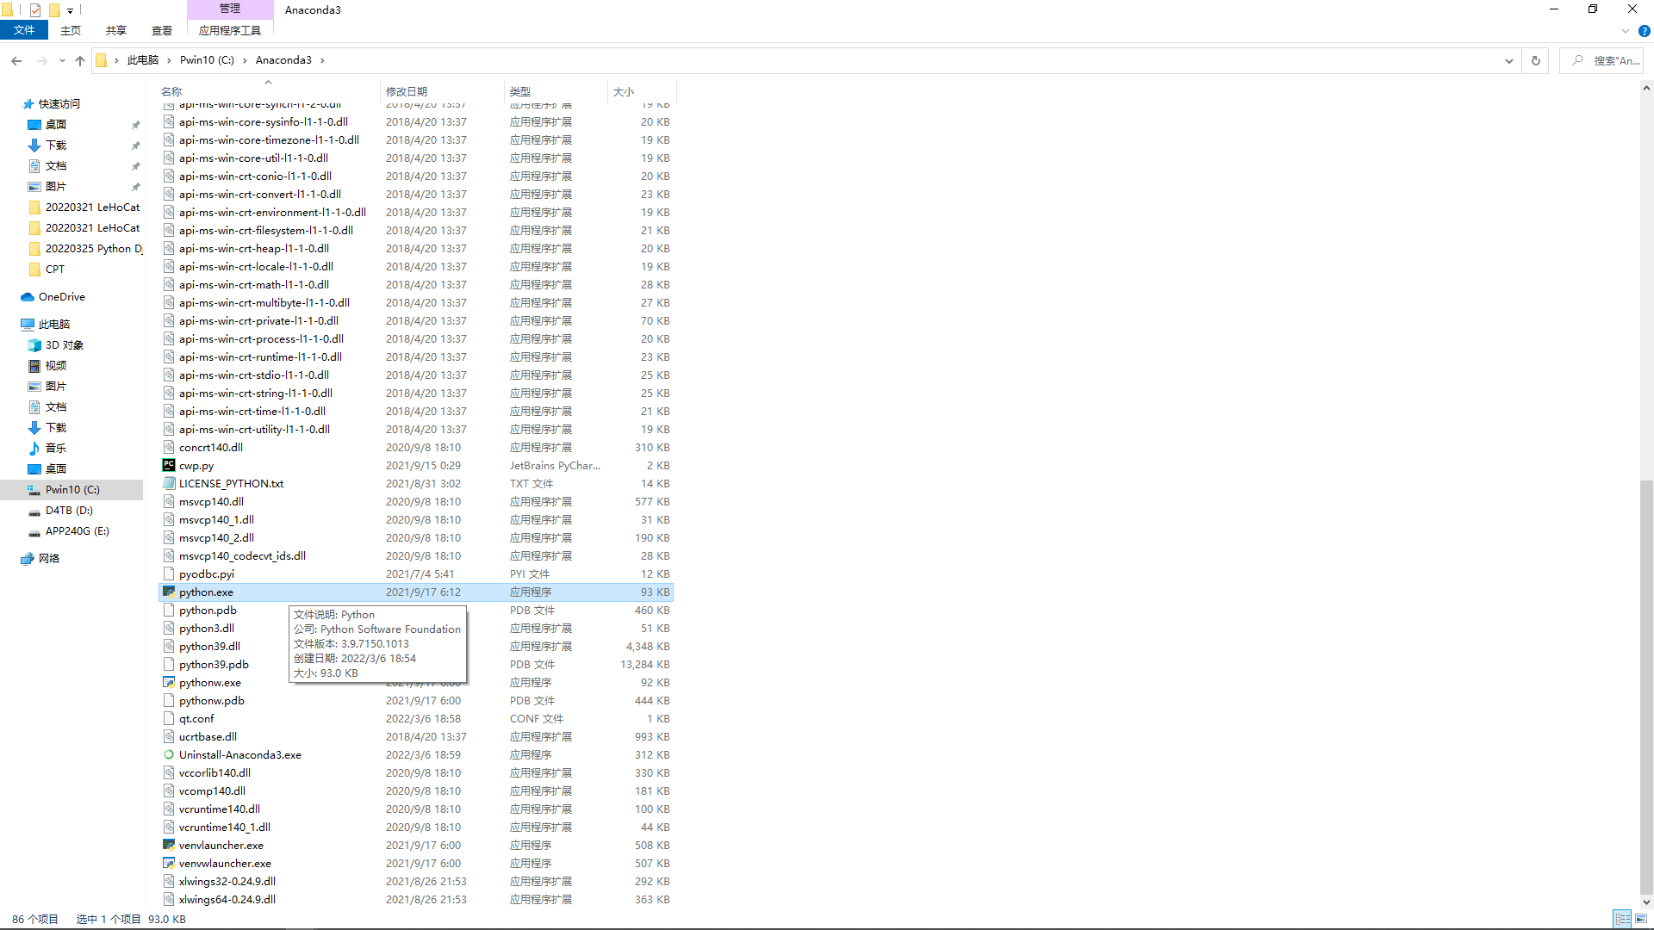1654x930 pixels.
Task: Switch to large icons view in status bar
Action: tap(1642, 919)
